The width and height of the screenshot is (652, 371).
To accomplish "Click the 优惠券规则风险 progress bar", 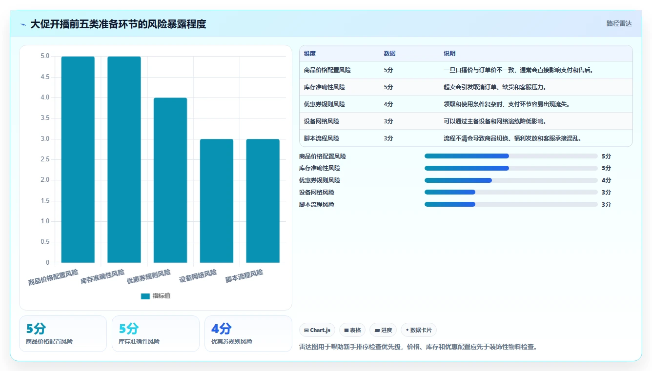I will pyautogui.click(x=511, y=180).
